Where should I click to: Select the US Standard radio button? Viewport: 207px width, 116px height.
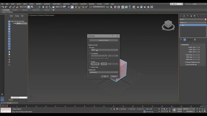[90, 53]
